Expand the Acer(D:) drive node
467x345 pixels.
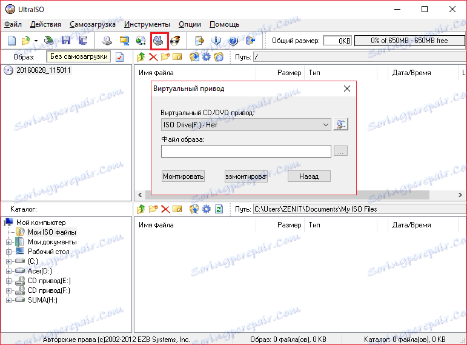pyautogui.click(x=8, y=271)
